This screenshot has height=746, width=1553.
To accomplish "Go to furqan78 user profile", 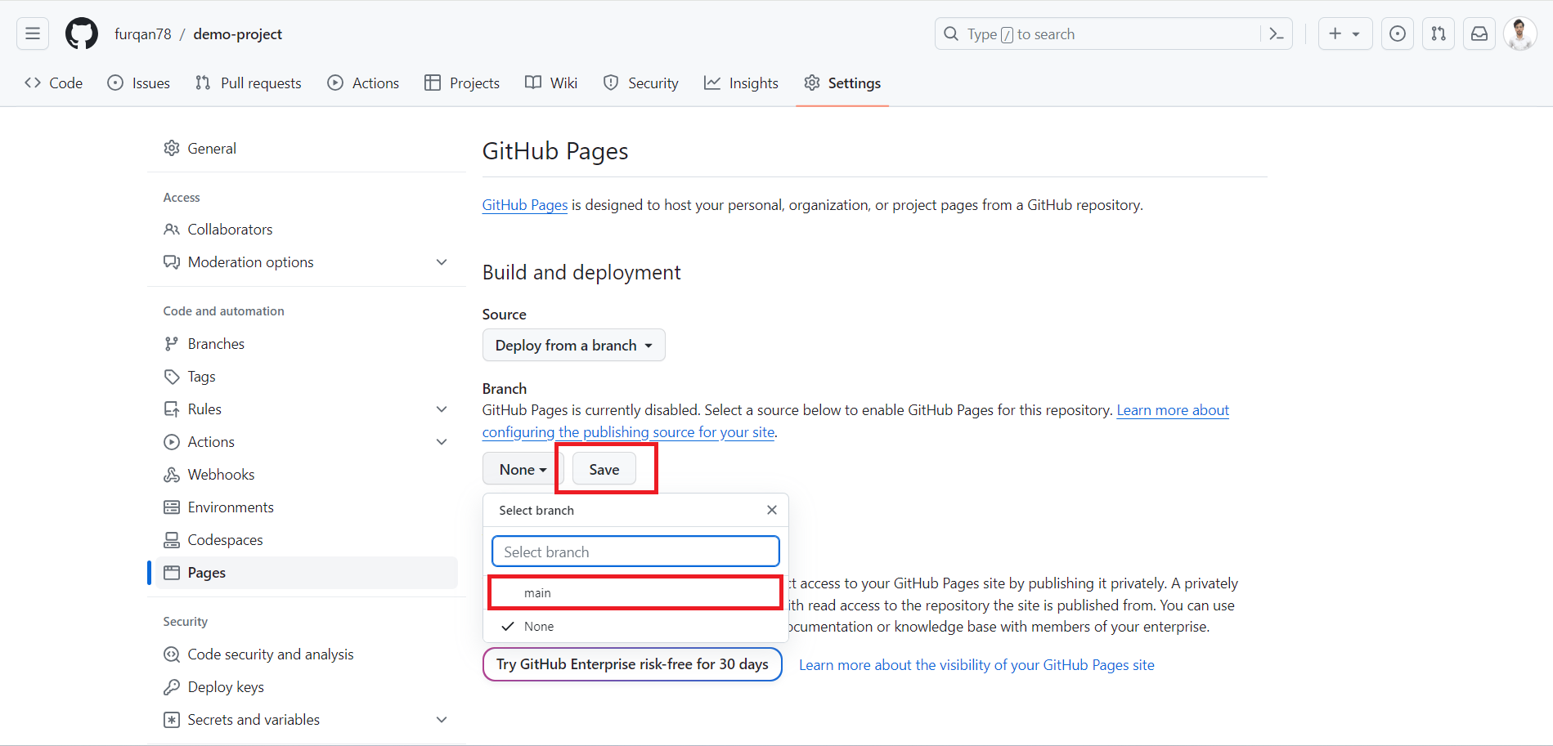I will pos(143,34).
